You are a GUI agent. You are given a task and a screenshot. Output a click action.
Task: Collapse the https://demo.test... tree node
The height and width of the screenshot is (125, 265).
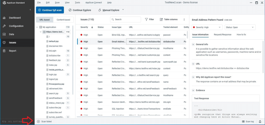(41, 32)
